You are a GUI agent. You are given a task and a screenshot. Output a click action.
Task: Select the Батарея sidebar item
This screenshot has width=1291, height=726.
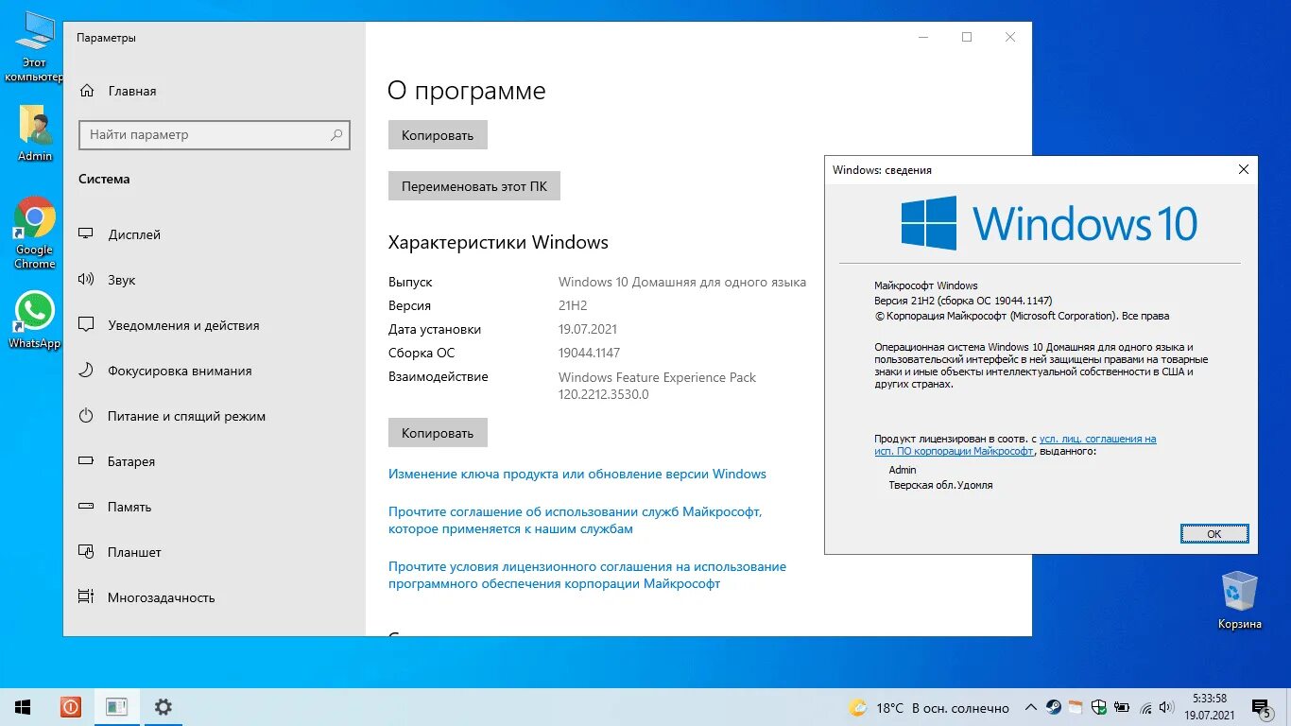(x=131, y=461)
